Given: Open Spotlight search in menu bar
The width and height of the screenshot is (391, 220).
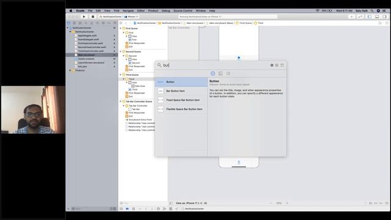Looking at the screenshot, I should pyautogui.click(x=372, y=11).
